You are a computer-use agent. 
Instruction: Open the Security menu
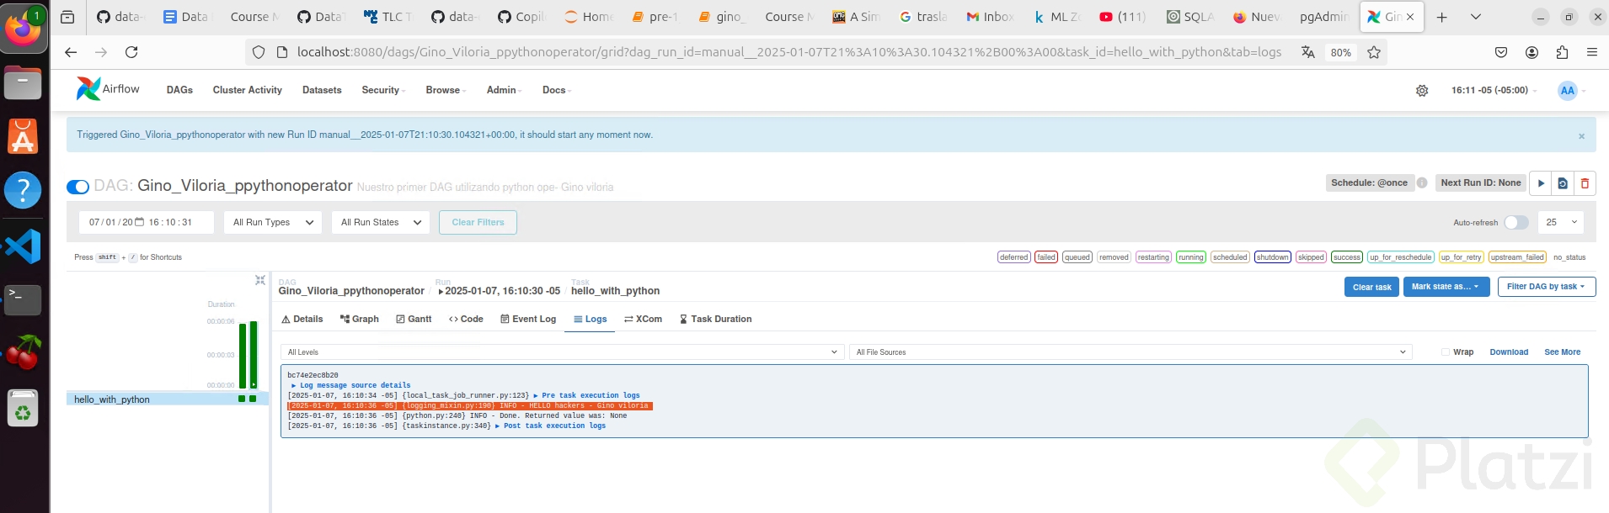click(383, 90)
